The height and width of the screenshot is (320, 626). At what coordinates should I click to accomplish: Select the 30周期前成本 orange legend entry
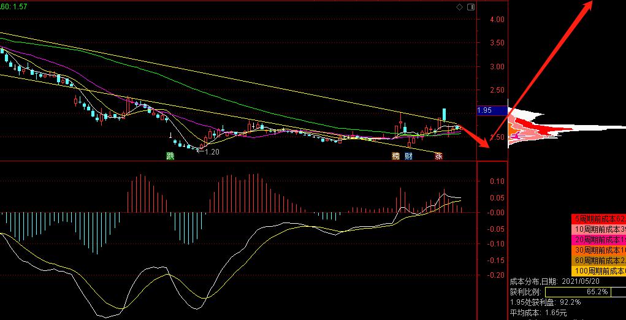(599, 250)
